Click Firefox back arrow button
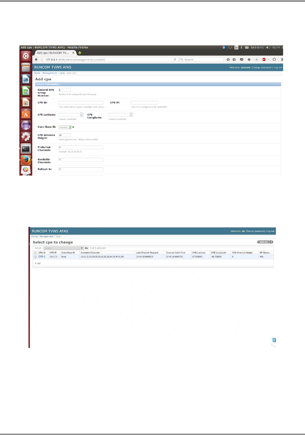The image size is (305, 435). click(x=36, y=59)
